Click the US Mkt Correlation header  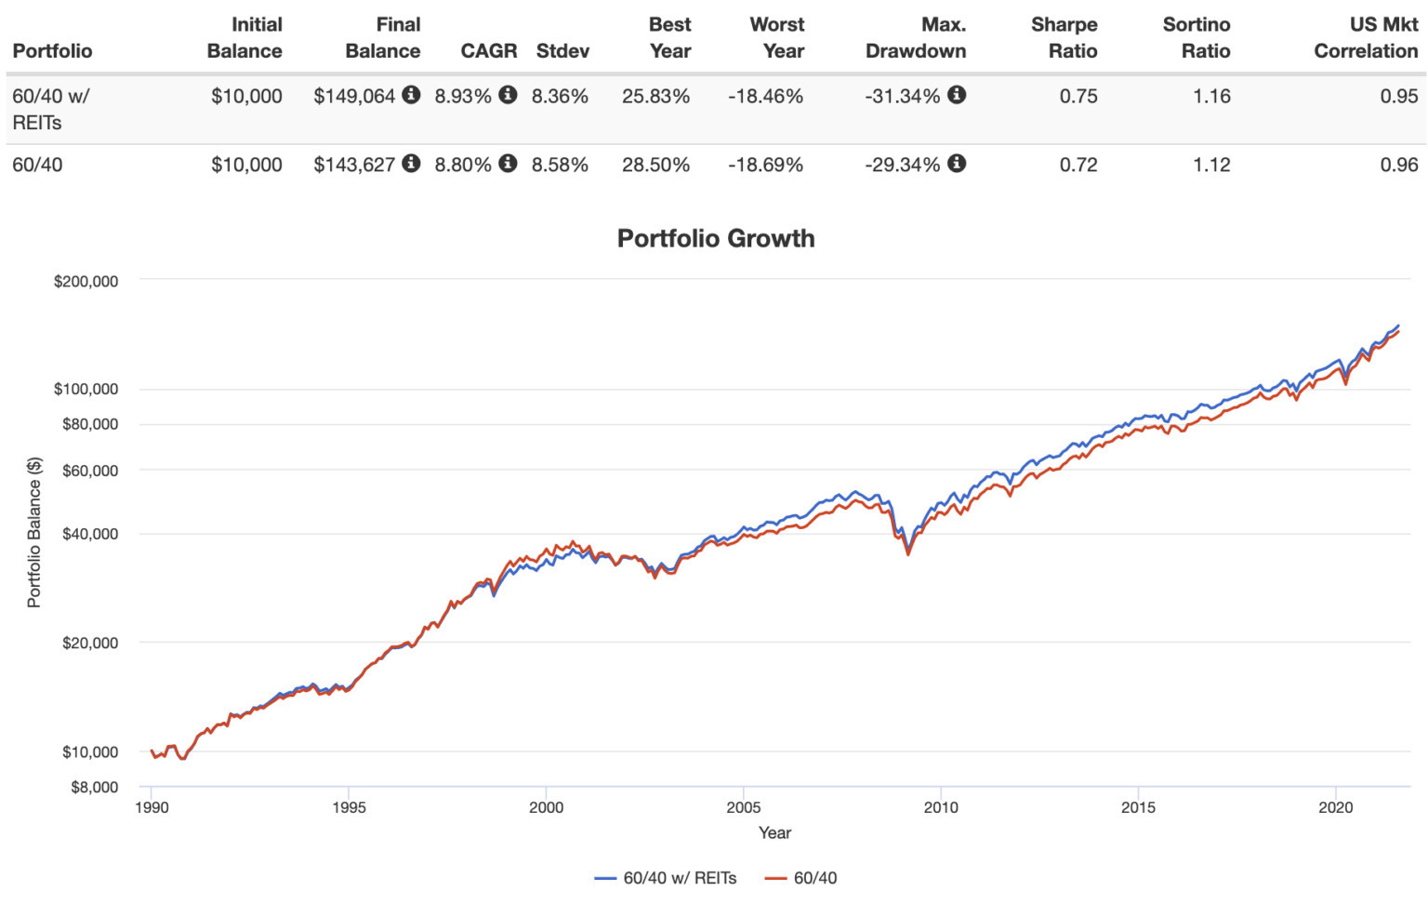1366,38
